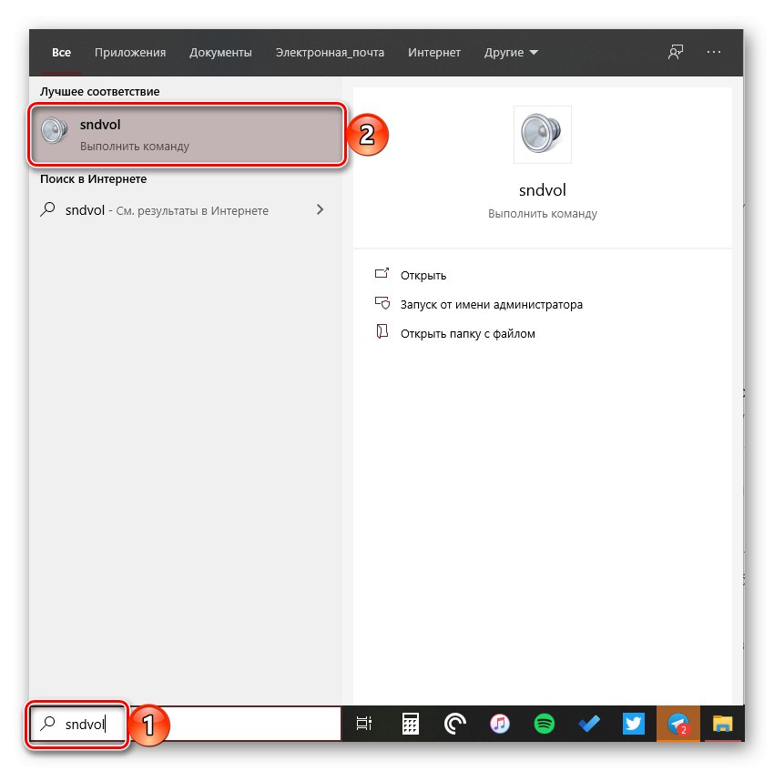Click the large speaker icon in the preview pane
The image size is (774, 771).
click(542, 134)
